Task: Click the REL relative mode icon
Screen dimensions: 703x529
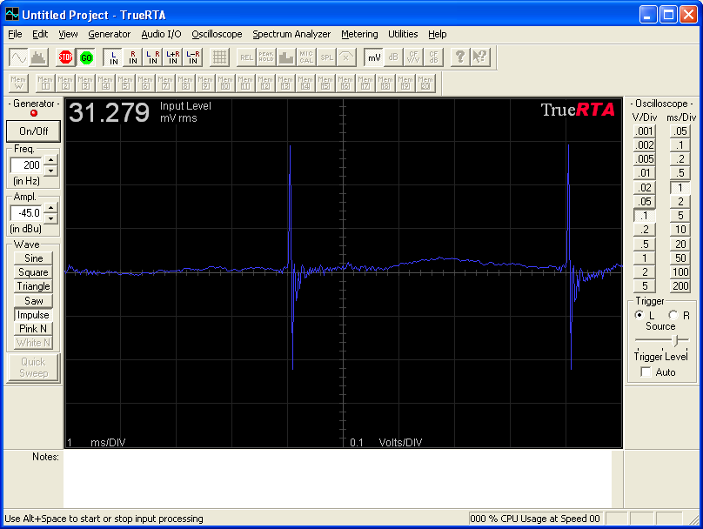Action: (246, 57)
